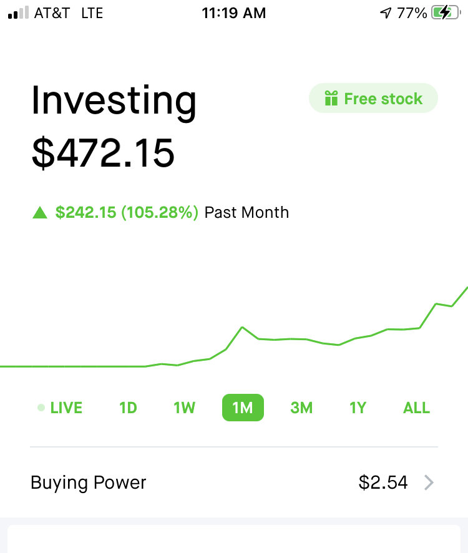The image size is (468, 553).
Task: Tap the $472.15 portfolio value
Action: tap(103, 153)
